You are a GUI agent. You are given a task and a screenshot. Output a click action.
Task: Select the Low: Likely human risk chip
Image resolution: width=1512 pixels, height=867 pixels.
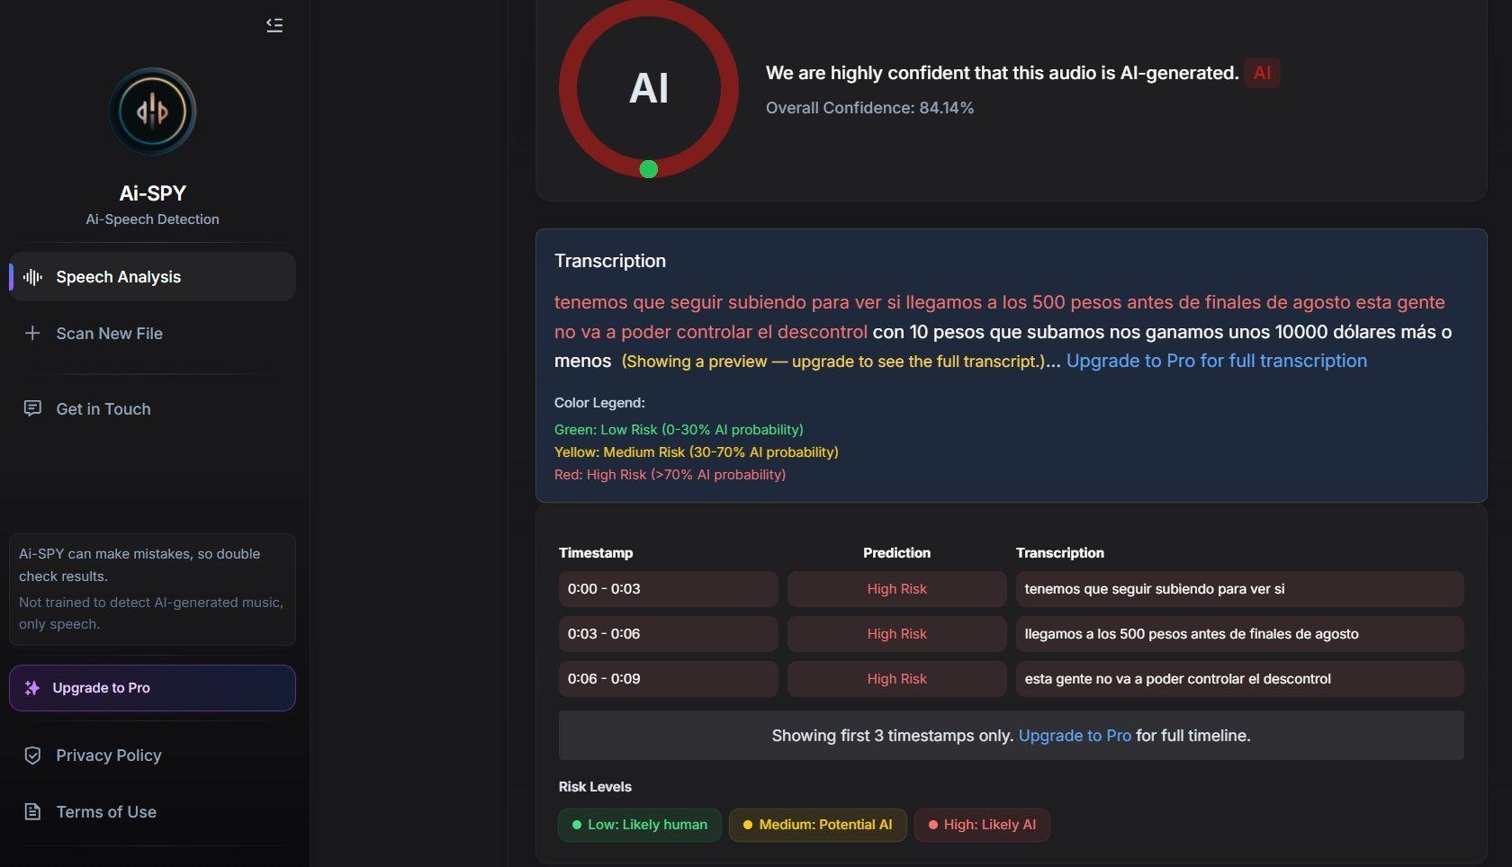tap(640, 825)
